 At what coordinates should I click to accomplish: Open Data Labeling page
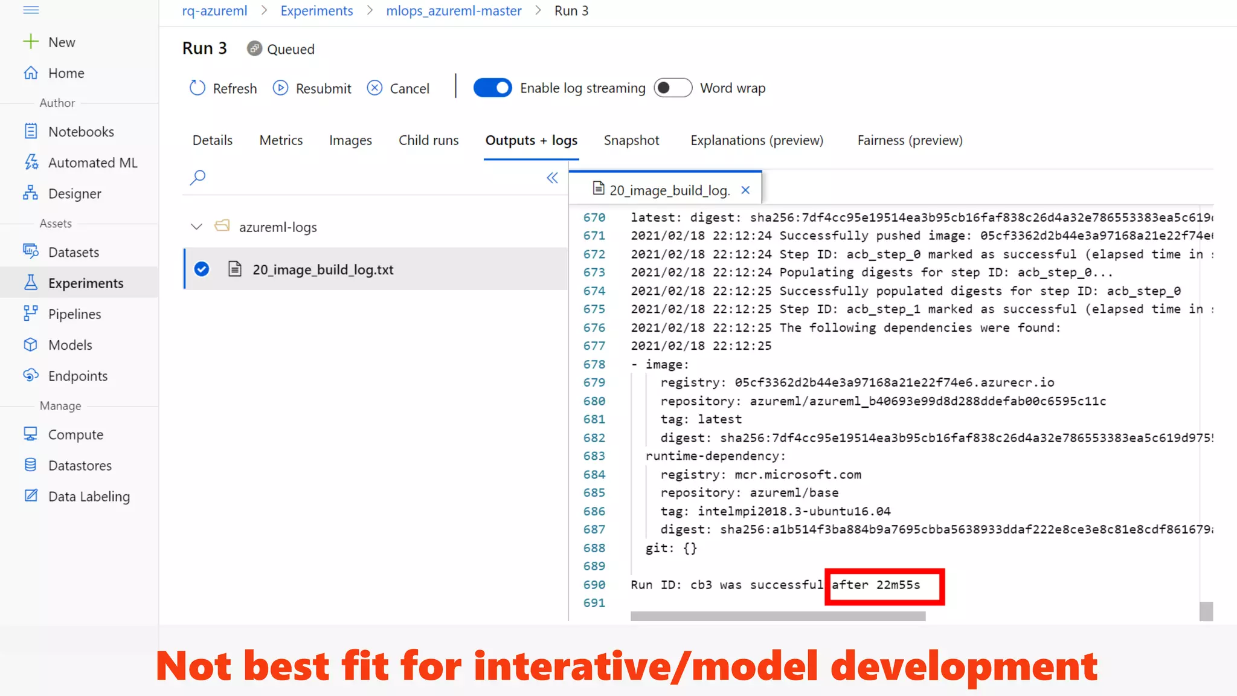[89, 496]
